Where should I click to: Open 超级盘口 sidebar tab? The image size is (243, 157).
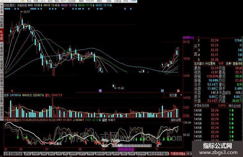coord(2,112)
